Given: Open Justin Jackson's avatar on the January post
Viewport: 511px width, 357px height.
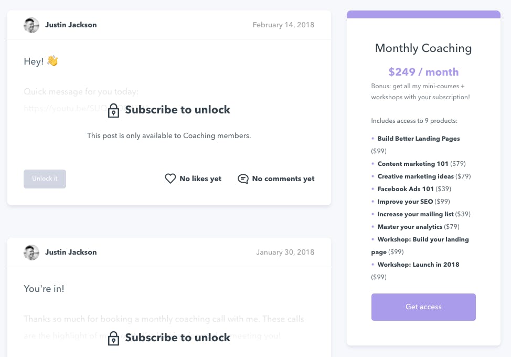Looking at the screenshot, I should pyautogui.click(x=31, y=253).
